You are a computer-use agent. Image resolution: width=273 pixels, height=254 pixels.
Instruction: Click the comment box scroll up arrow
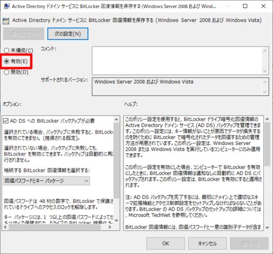(265, 51)
